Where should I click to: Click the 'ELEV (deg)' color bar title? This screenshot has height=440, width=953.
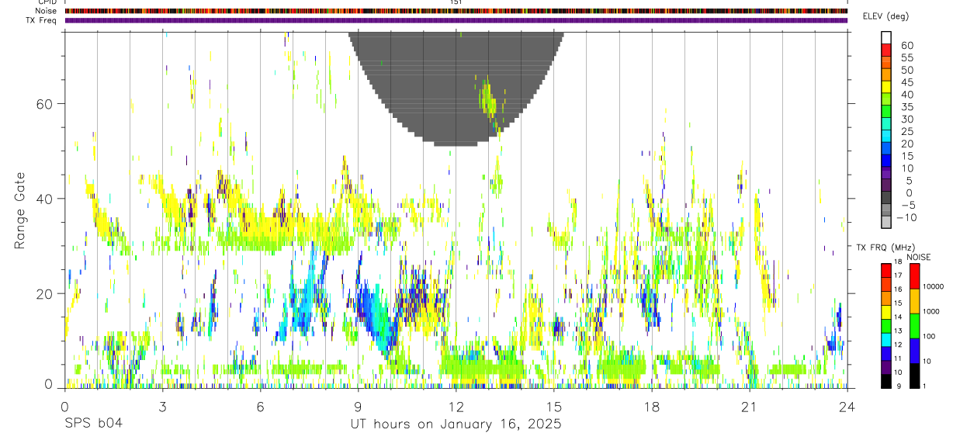885,16
